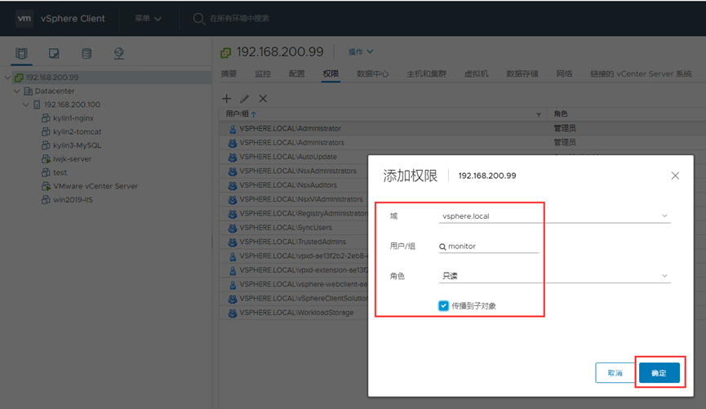Click the VM icon for kylin2-tomcat
Image resolution: width=706 pixels, height=409 pixels.
pos(46,131)
